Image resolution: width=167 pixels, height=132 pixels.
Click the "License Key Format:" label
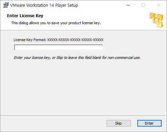pyautogui.click(x=30, y=40)
